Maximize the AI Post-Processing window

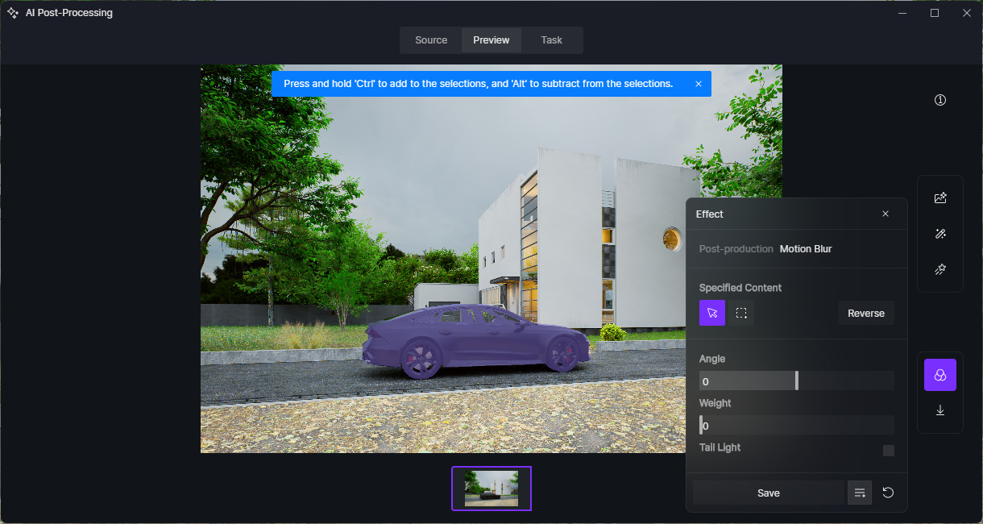point(935,13)
